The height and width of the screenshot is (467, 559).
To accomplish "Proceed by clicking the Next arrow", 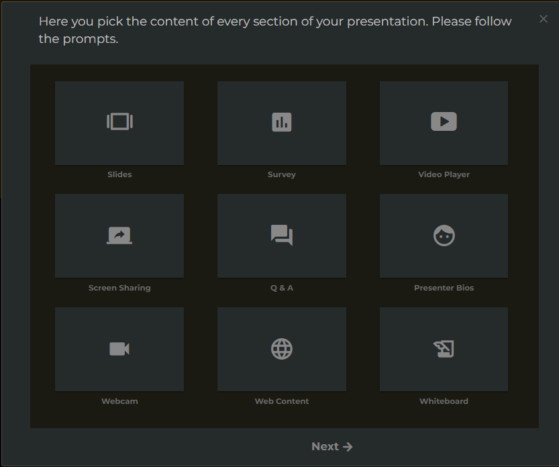I will coord(332,446).
